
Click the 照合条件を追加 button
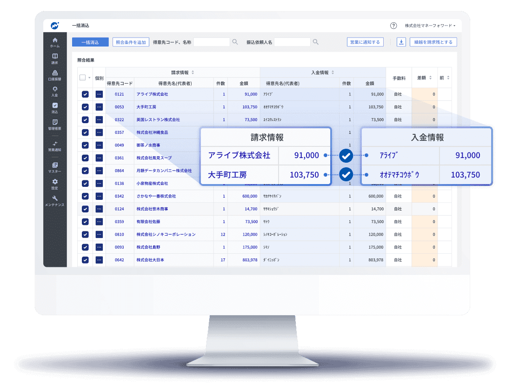pos(130,42)
